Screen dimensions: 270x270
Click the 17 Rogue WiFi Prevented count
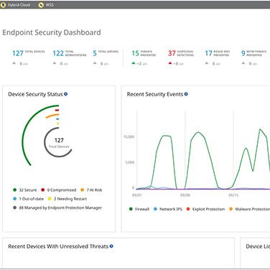[208, 53]
